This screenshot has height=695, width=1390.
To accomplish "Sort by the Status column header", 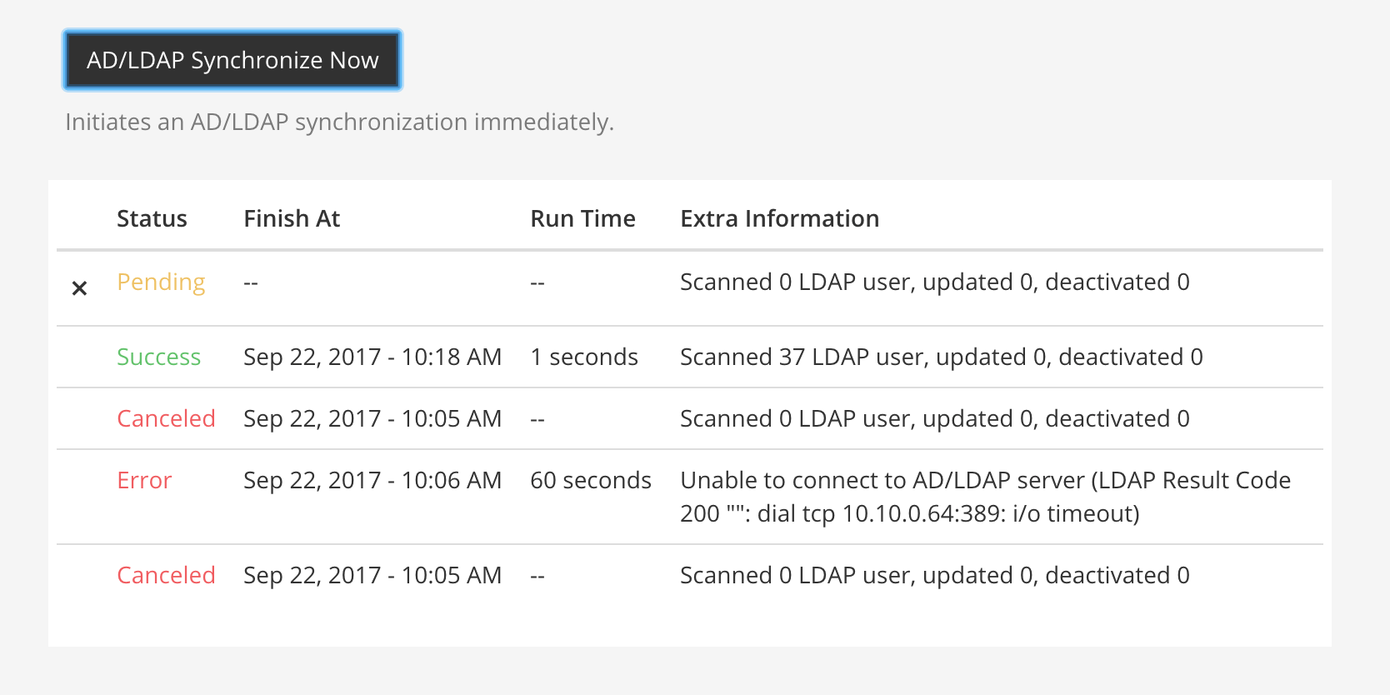I will (x=151, y=217).
